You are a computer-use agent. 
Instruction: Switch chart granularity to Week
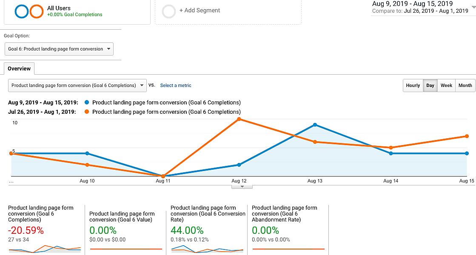pos(446,85)
